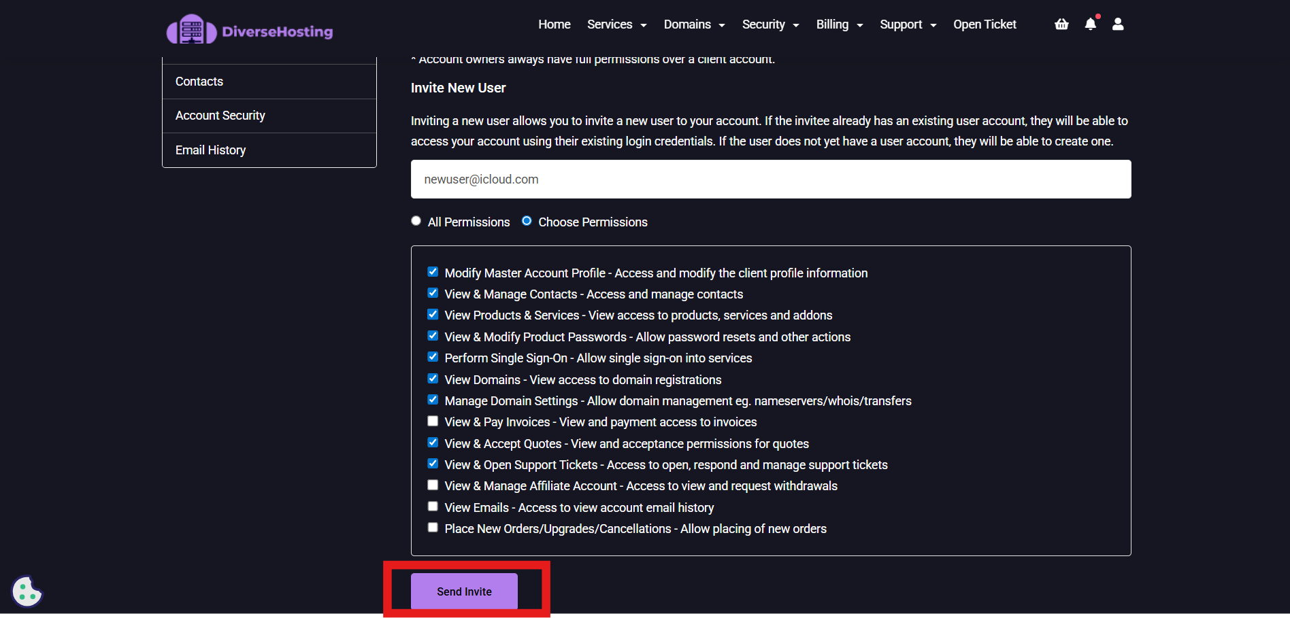Click the DiverseHosting logo

[250, 31]
